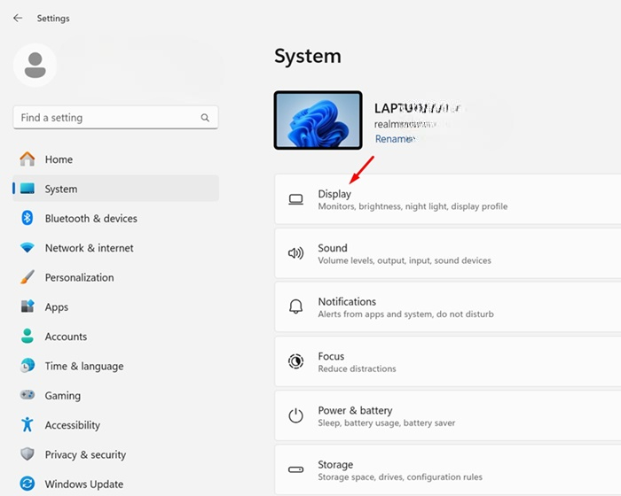Click "Monitors, brightness, night light, display profile" text

413,206
